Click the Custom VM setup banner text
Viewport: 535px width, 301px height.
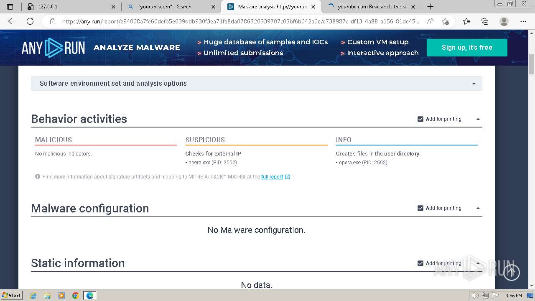coord(378,42)
